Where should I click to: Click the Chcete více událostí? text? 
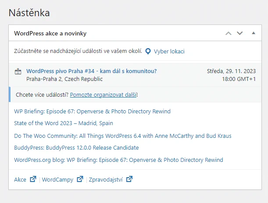pos(42,95)
